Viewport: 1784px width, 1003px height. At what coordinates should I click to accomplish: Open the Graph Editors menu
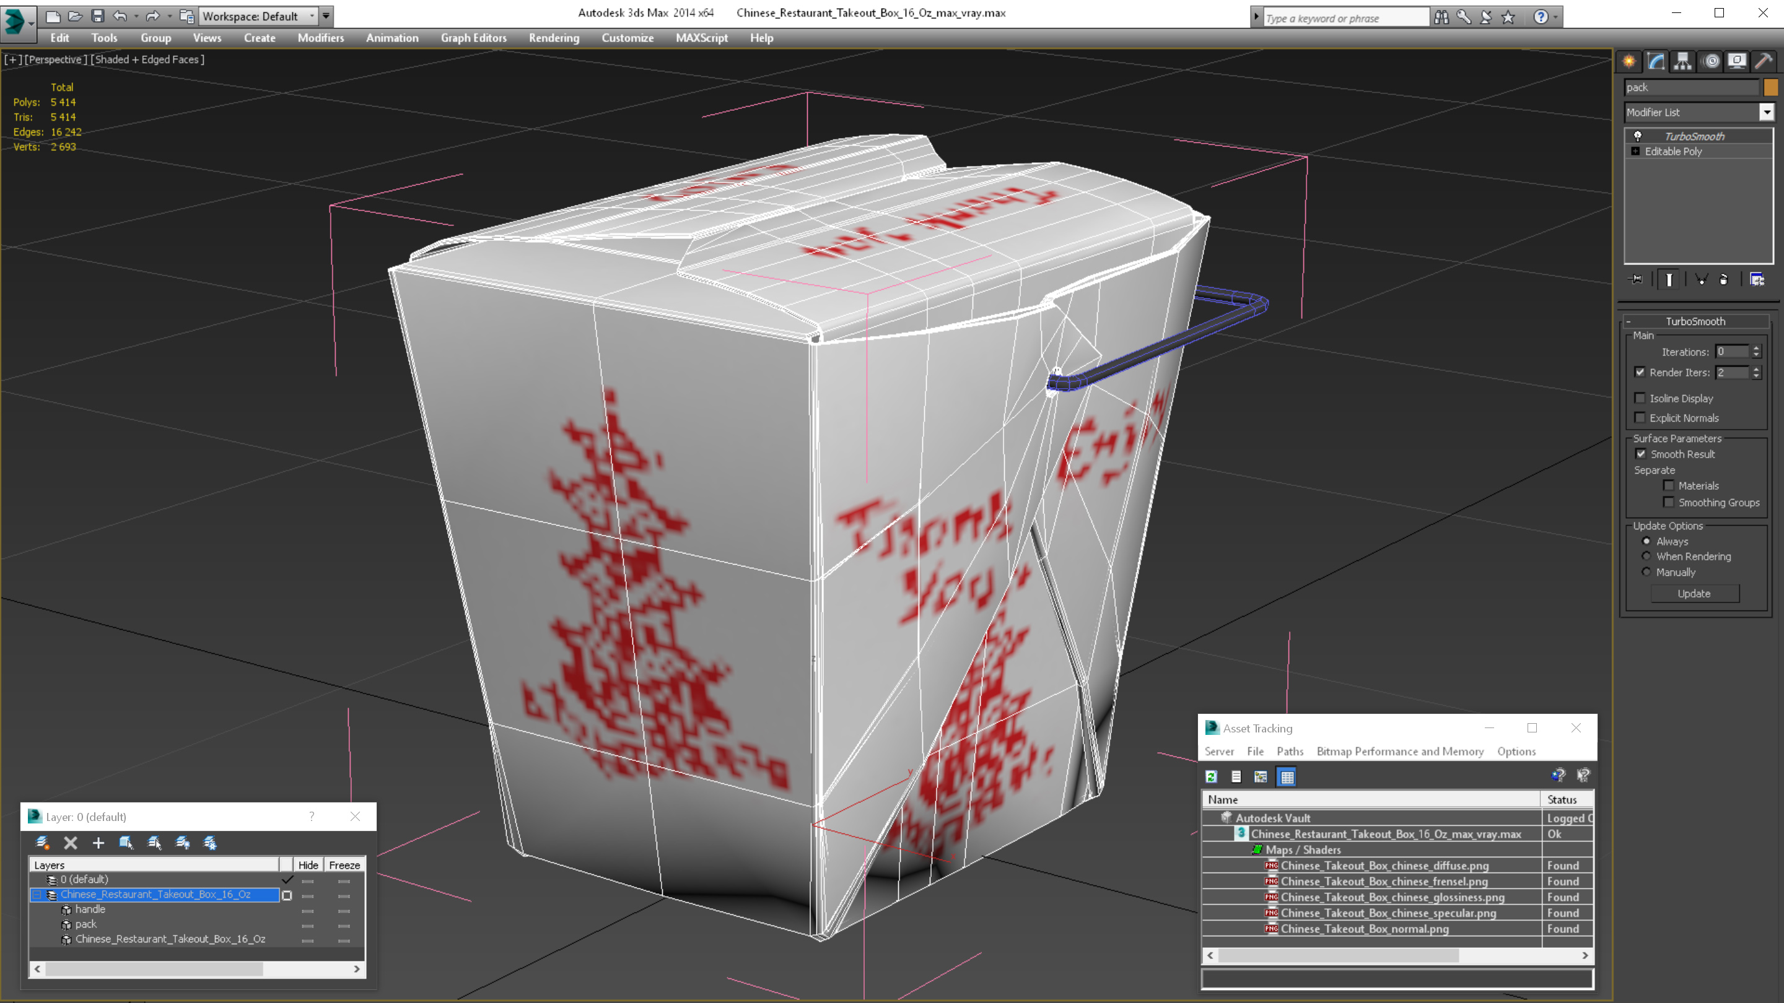pos(474,38)
